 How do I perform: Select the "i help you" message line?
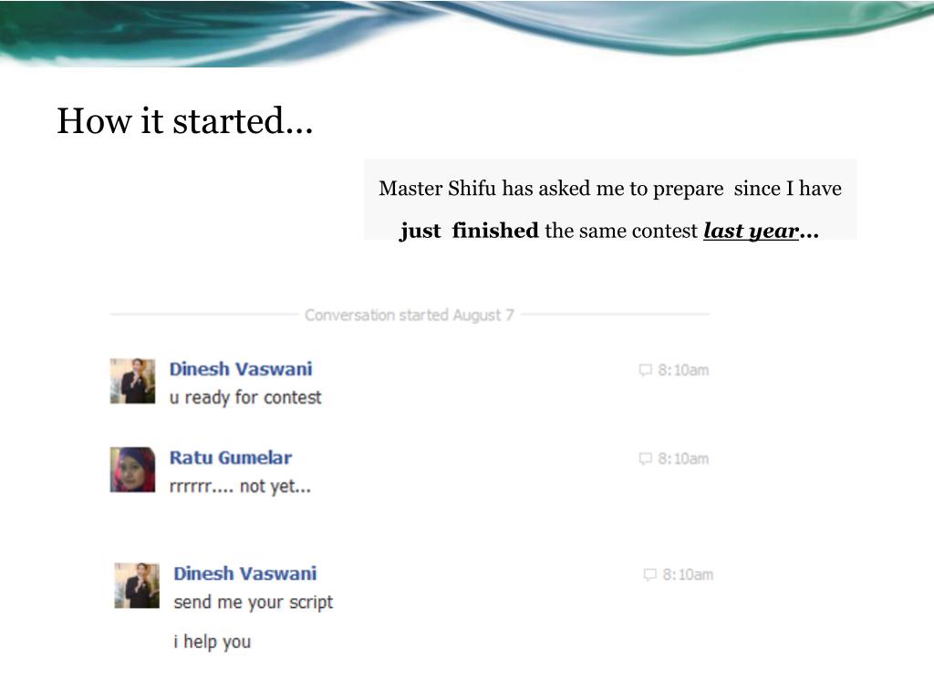(212, 642)
